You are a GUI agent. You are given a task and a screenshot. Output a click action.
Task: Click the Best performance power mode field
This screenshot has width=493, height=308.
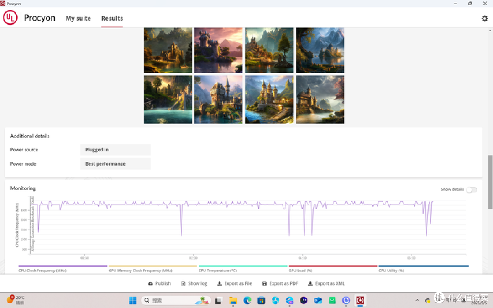[115, 164]
